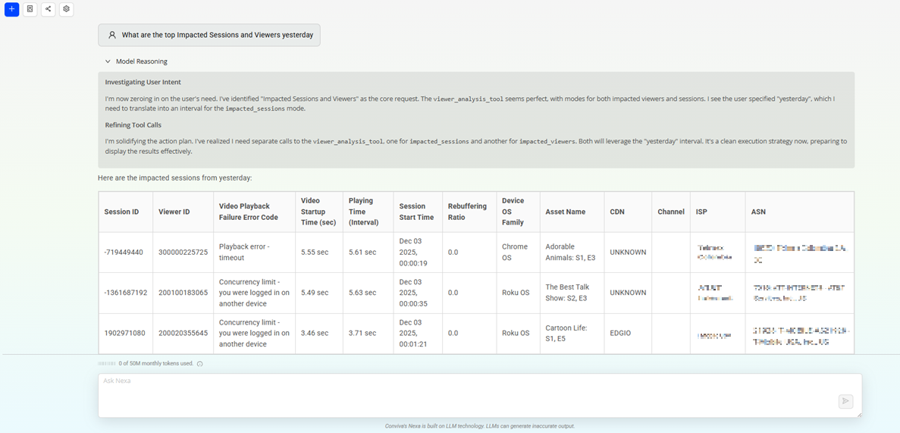Screen dimensions: 900x433
Task: Click Video Playback Failure Error Code header
Action: tap(254, 212)
